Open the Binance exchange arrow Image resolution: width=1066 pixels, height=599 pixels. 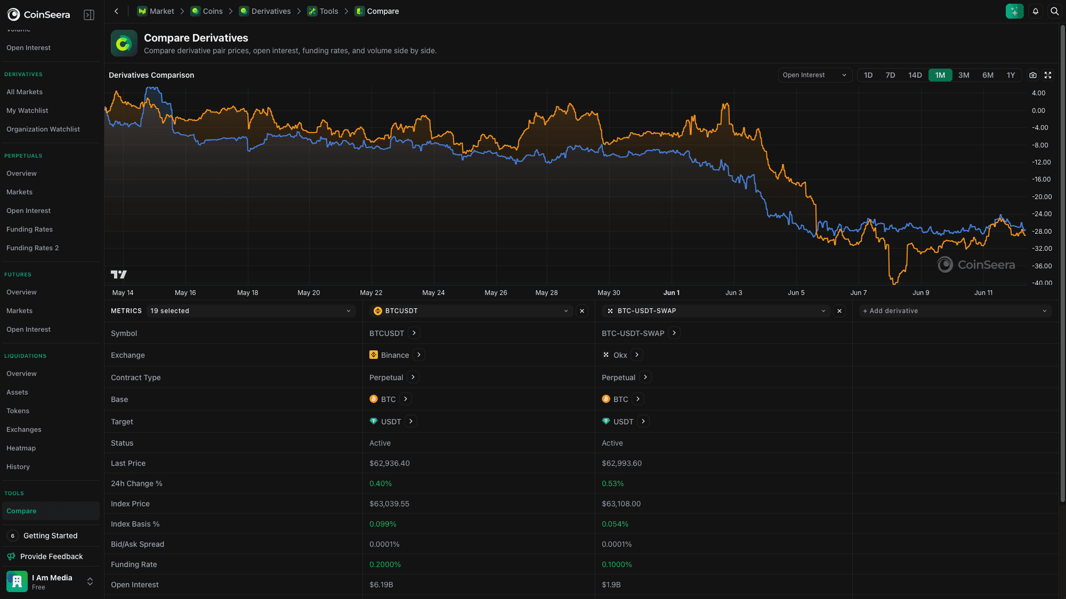click(419, 355)
